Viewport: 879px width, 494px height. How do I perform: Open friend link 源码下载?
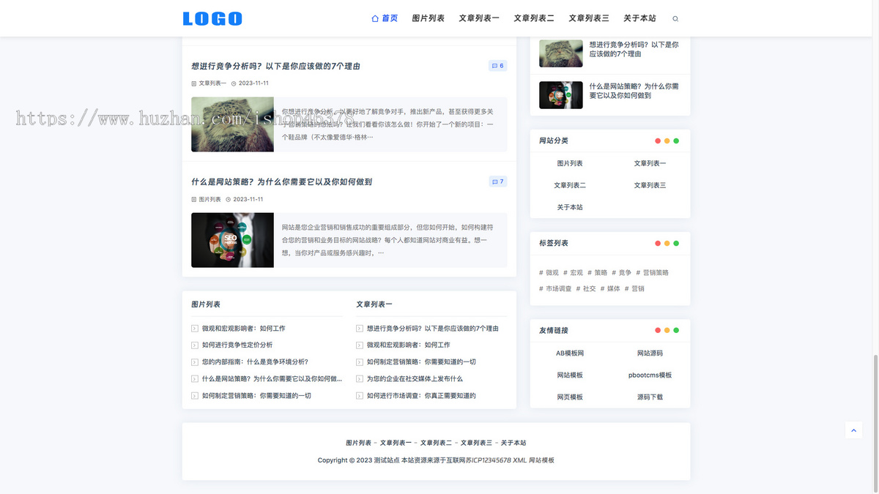(650, 397)
